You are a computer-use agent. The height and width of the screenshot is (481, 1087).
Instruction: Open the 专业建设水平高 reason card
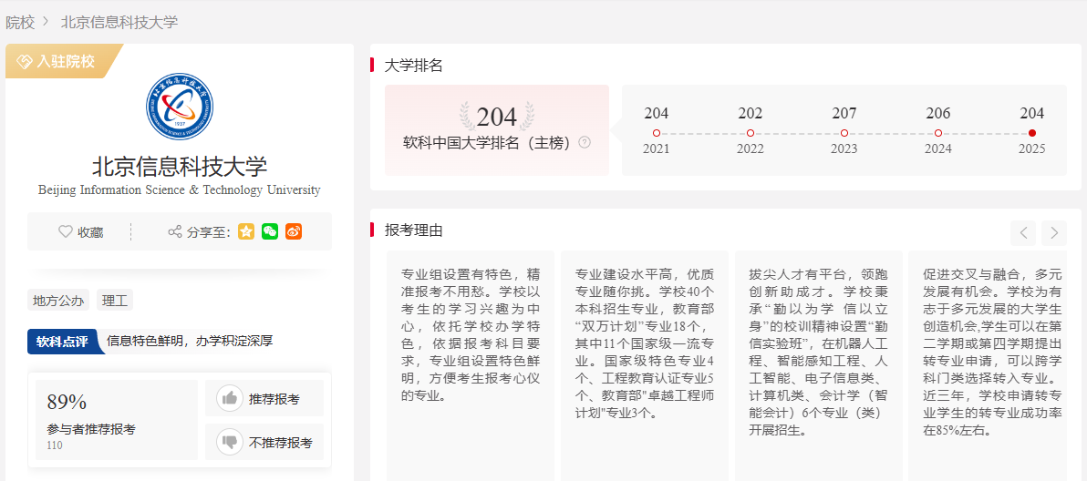645,365
